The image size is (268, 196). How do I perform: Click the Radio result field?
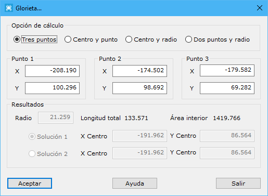point(56,117)
